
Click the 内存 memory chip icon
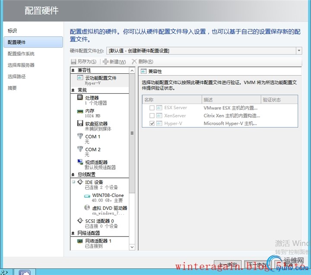pos(80,111)
